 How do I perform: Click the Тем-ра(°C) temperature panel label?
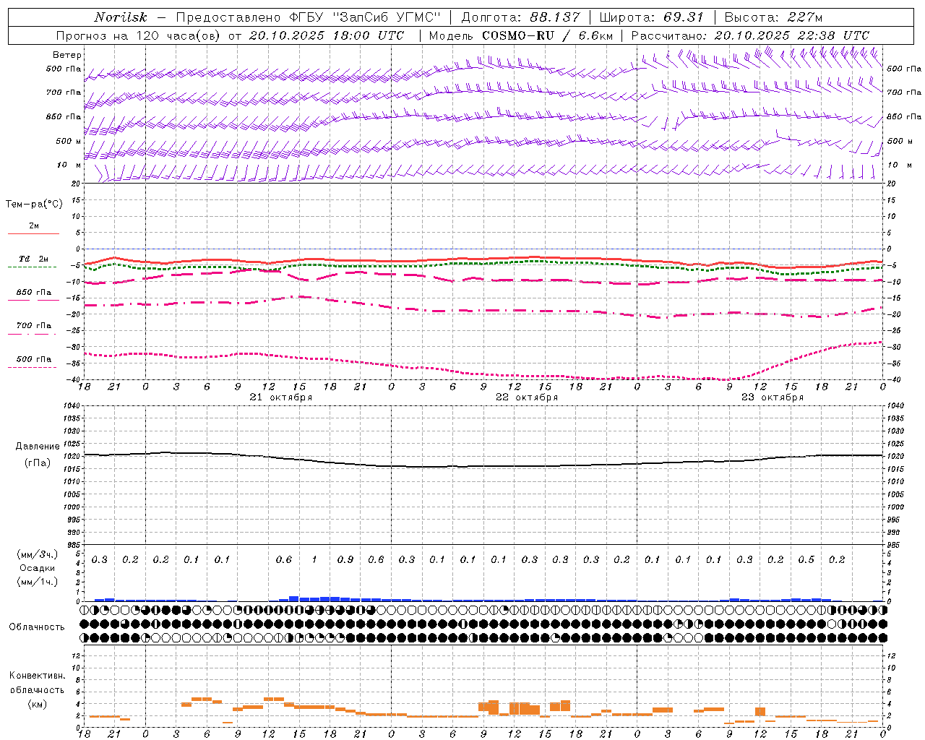[x=34, y=205]
